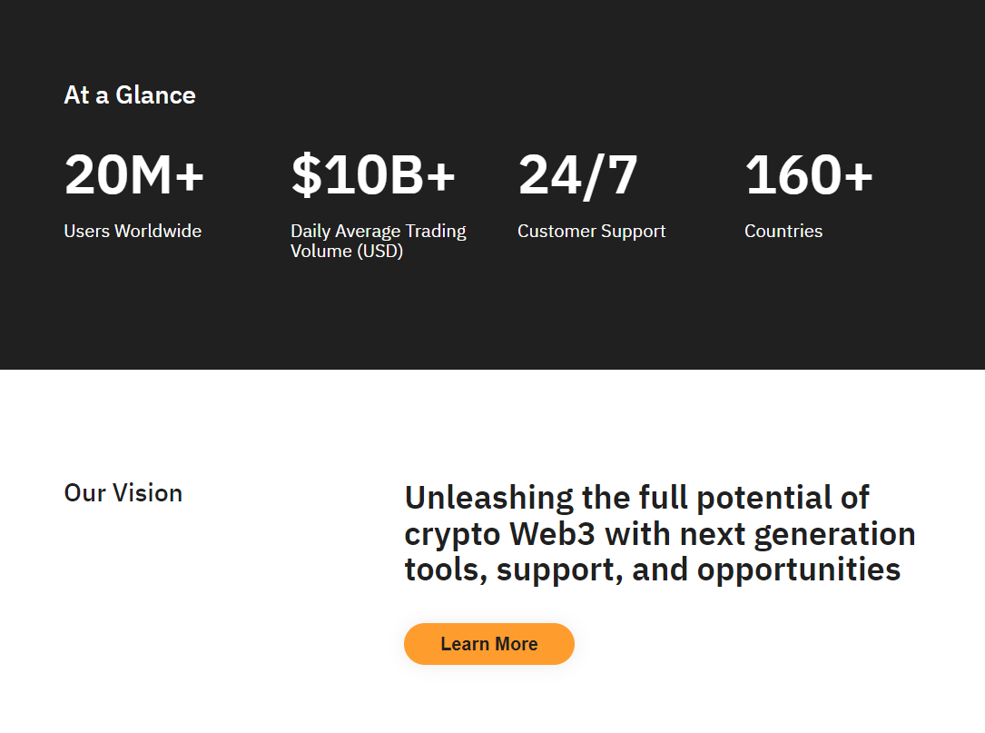The image size is (985, 733).
Task: Click the word Glance in heading
Action: [156, 95]
